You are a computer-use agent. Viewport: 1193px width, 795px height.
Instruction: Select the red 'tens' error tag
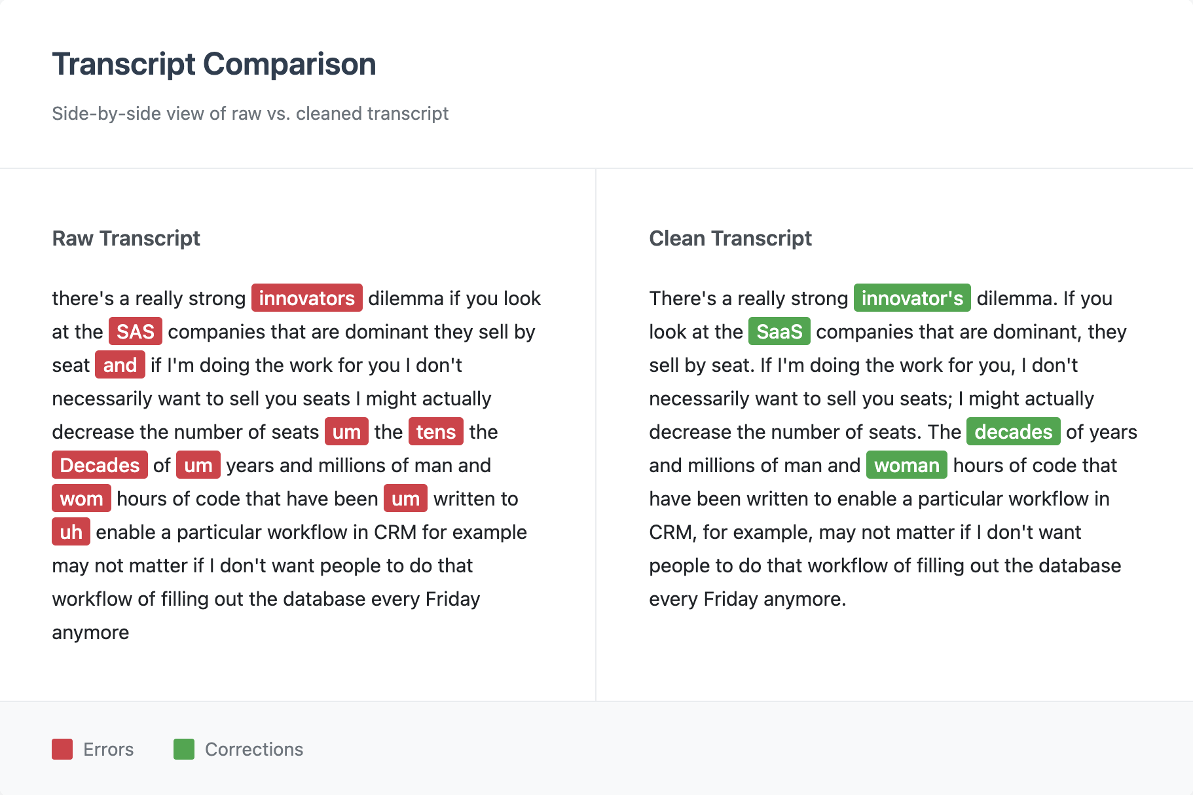coord(436,432)
